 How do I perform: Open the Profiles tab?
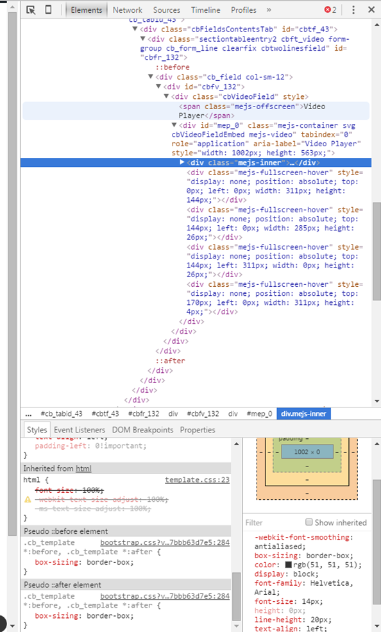pos(243,10)
